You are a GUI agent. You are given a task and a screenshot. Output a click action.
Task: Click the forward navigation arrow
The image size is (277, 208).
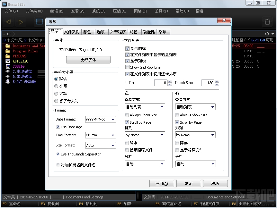click(x=21, y=22)
